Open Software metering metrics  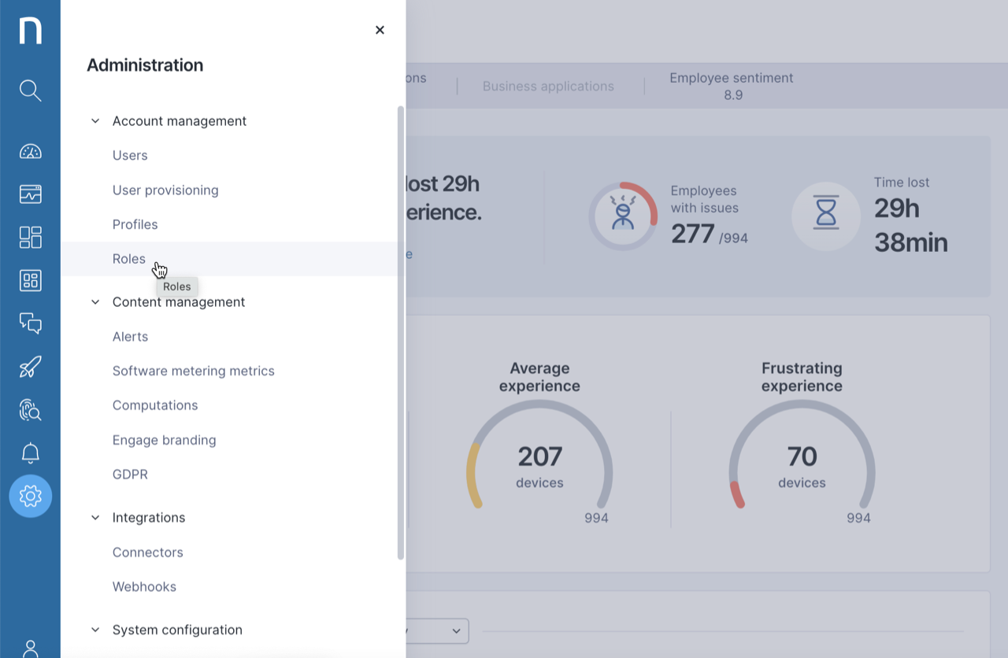(x=193, y=371)
